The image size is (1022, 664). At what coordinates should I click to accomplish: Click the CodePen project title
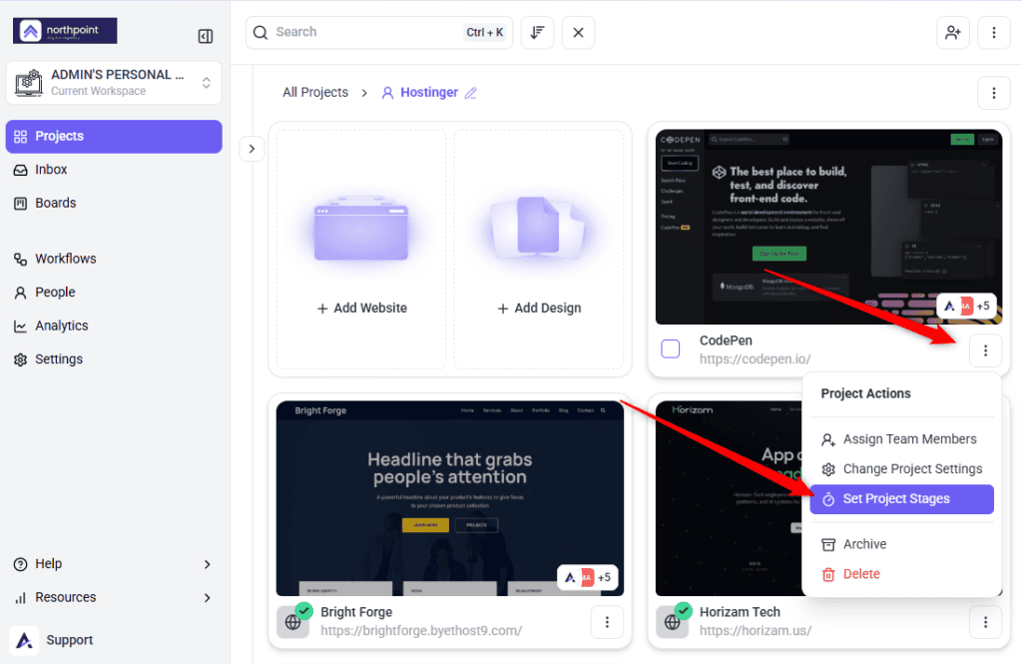pyautogui.click(x=726, y=340)
